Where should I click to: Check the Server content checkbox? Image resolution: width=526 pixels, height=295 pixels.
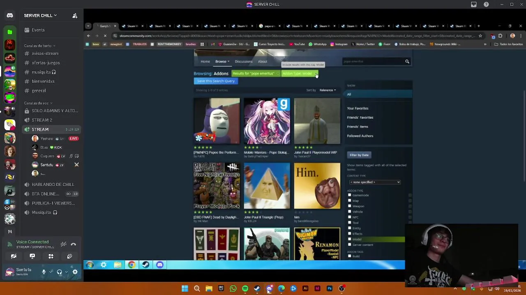350,245
